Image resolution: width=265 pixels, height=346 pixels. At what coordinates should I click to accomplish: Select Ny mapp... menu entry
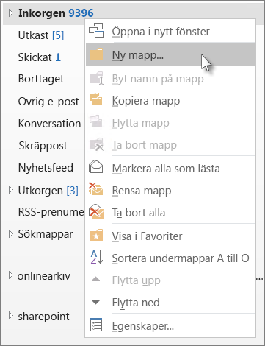170,54
